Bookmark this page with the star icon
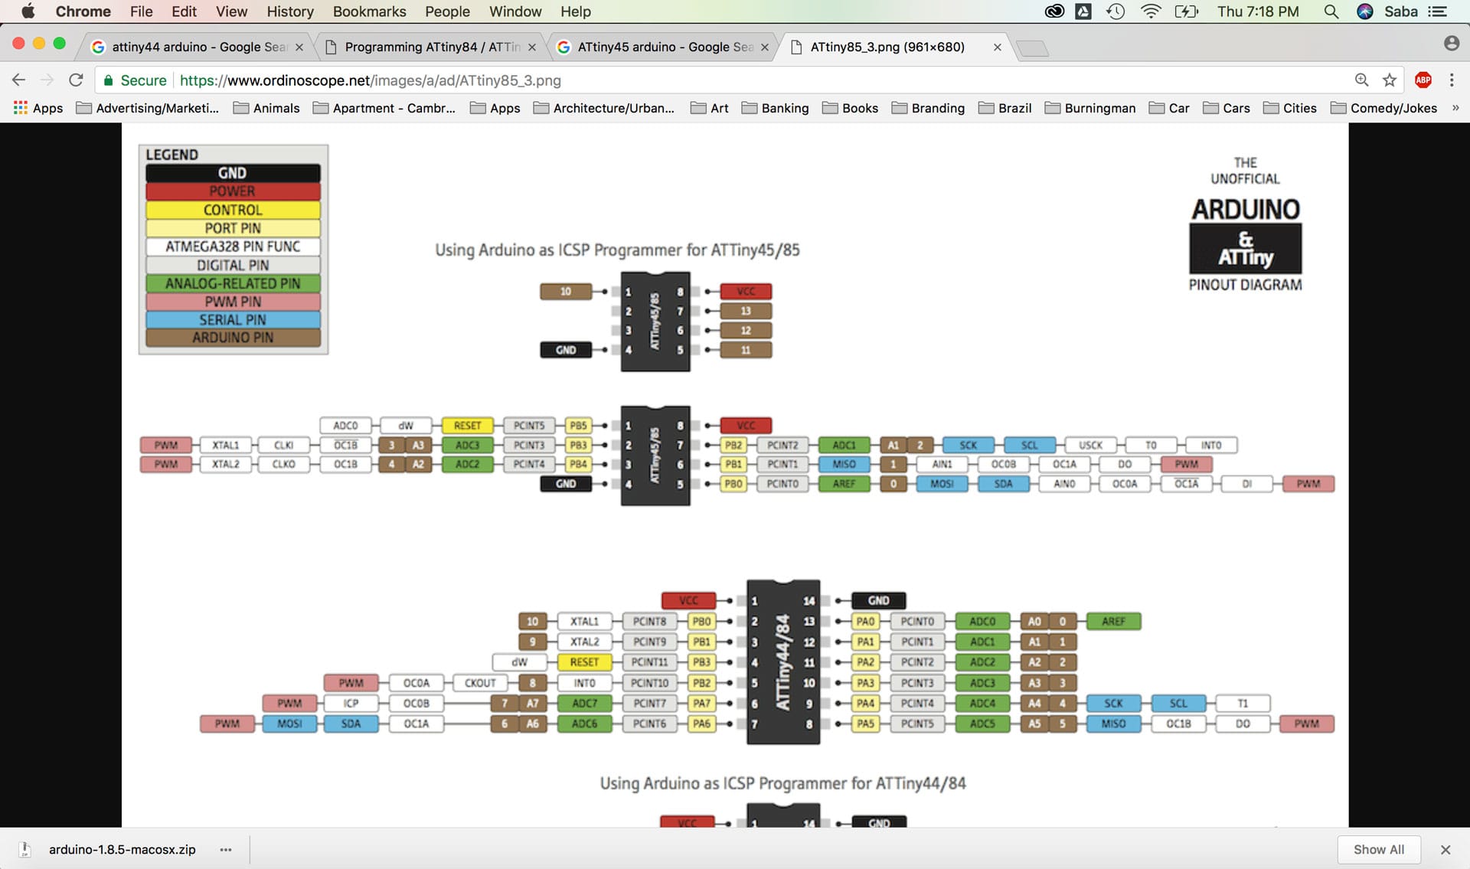1470x869 pixels. (x=1390, y=80)
